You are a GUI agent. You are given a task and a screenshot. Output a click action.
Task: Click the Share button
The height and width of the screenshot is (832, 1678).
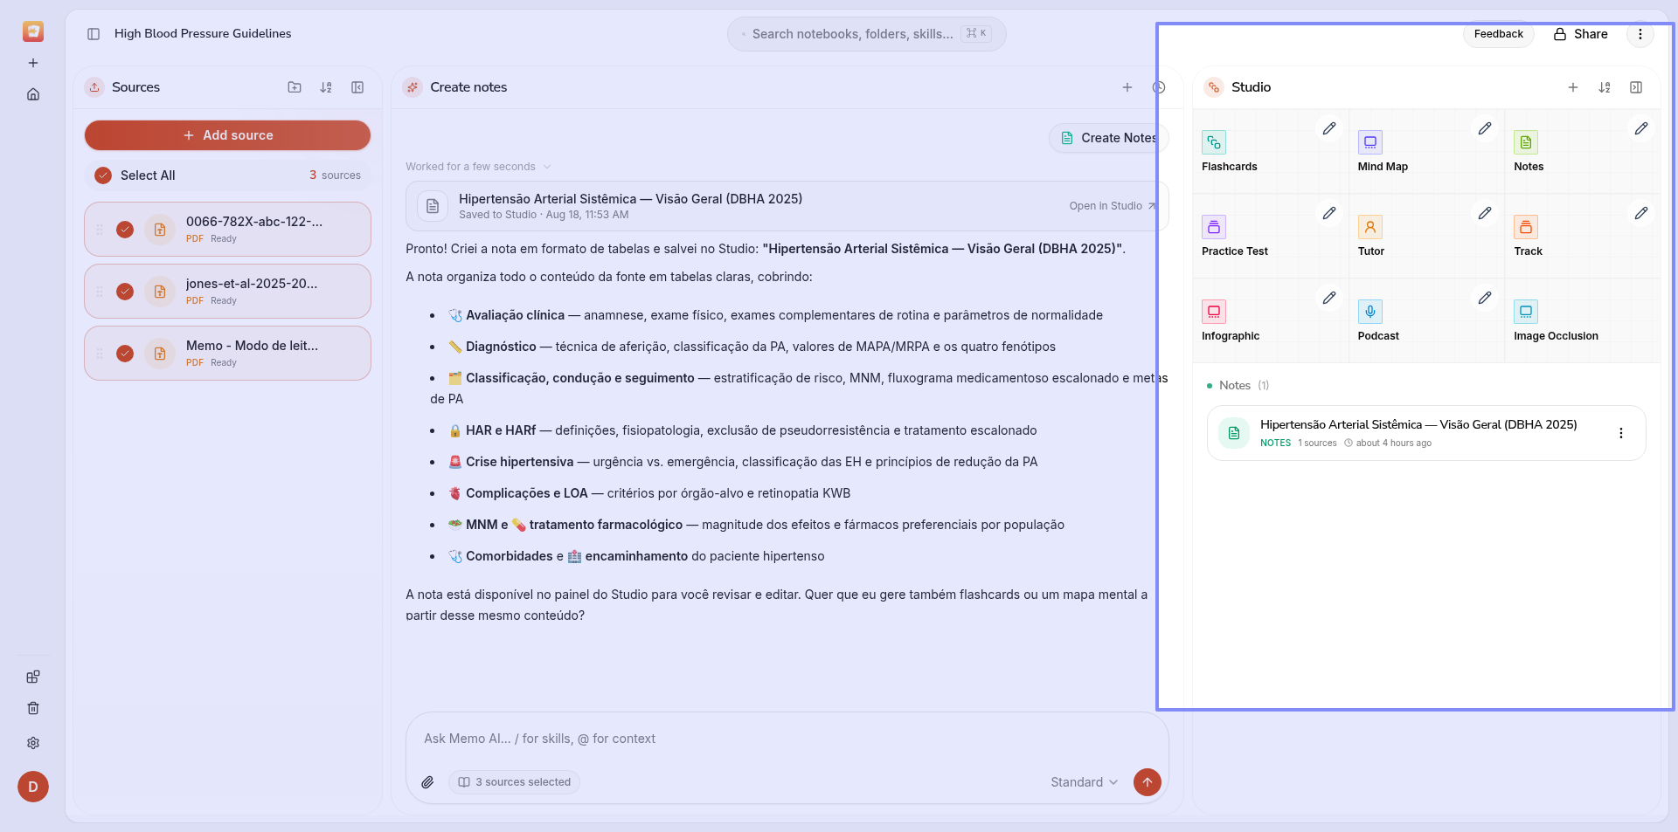(1580, 34)
